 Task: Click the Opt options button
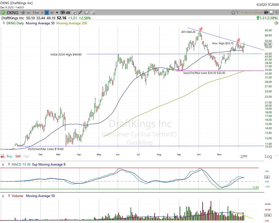(x=26, y=156)
